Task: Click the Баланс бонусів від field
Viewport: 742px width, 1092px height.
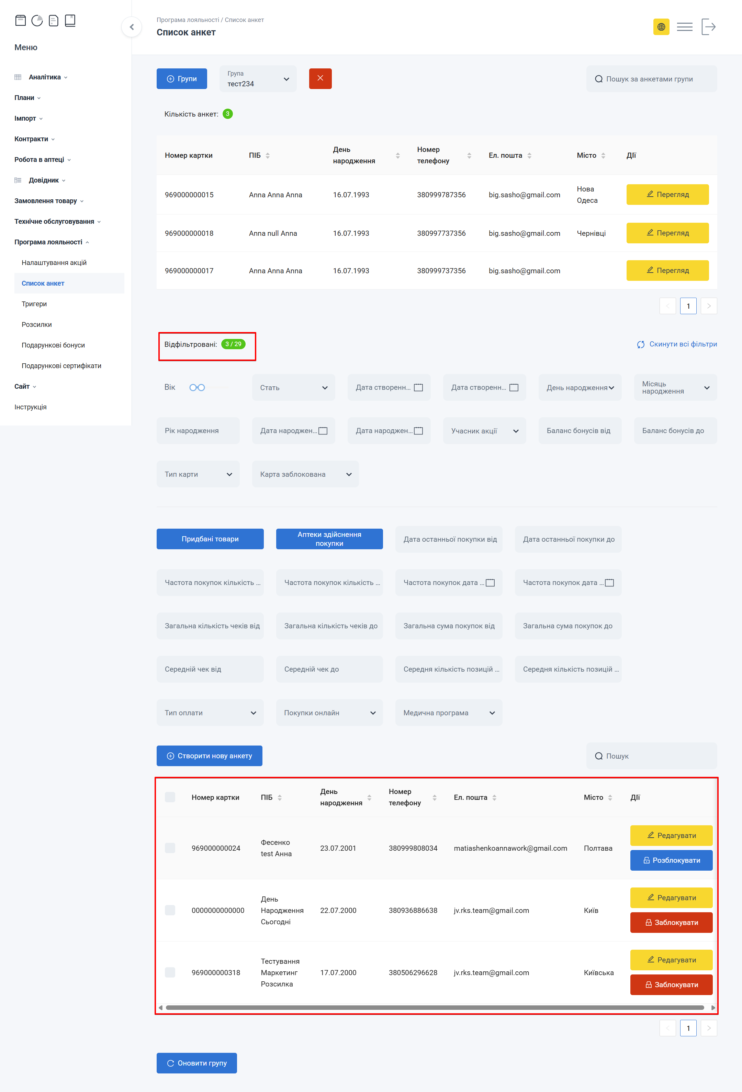Action: (x=580, y=430)
